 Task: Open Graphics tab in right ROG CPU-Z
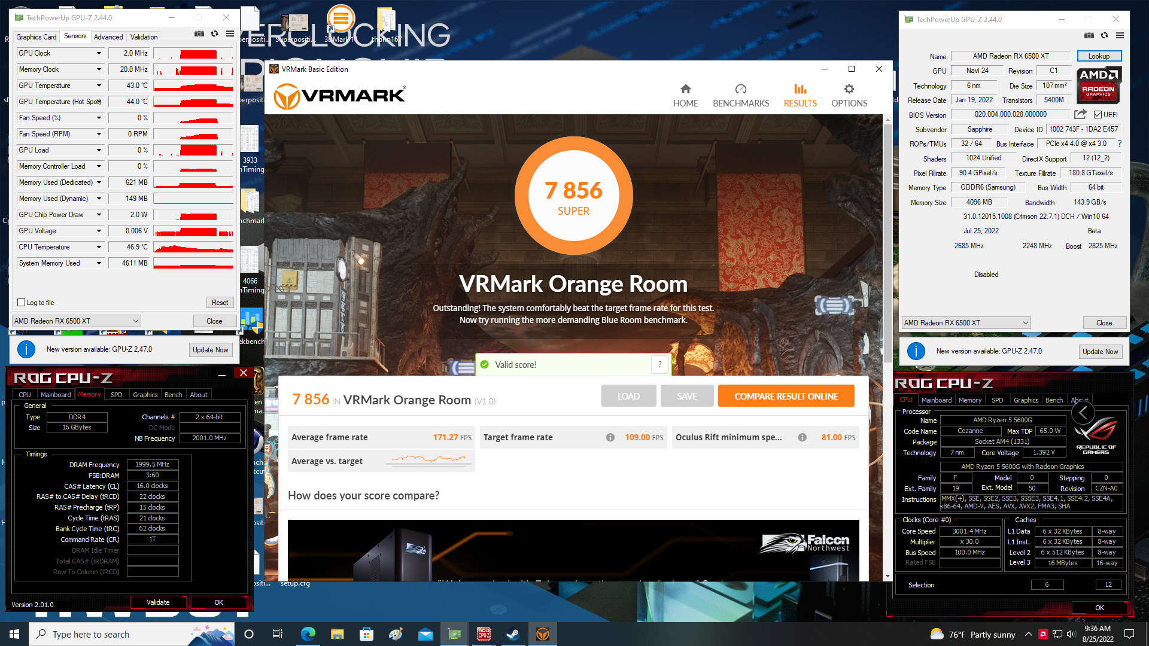click(x=1026, y=400)
